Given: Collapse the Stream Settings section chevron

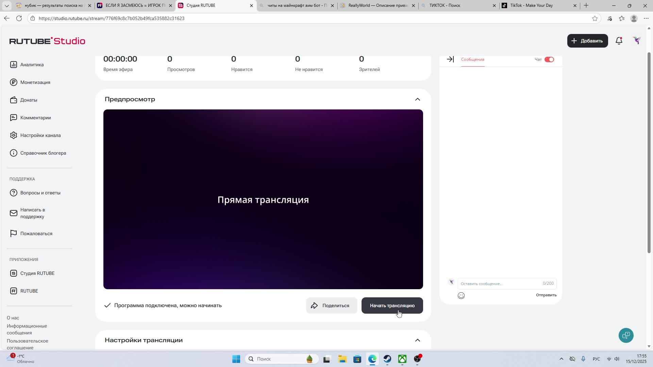Looking at the screenshot, I should click(417, 340).
